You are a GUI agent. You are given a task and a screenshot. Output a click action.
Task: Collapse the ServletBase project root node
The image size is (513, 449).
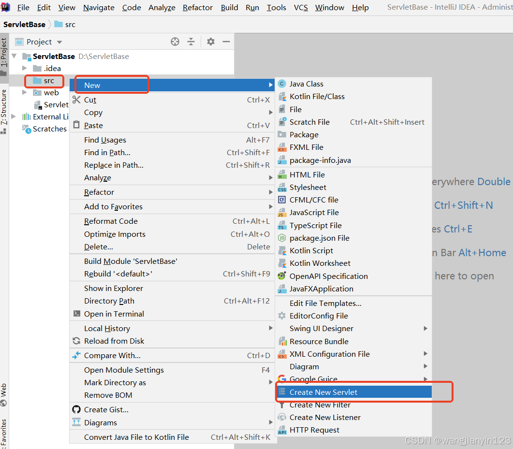click(14, 56)
